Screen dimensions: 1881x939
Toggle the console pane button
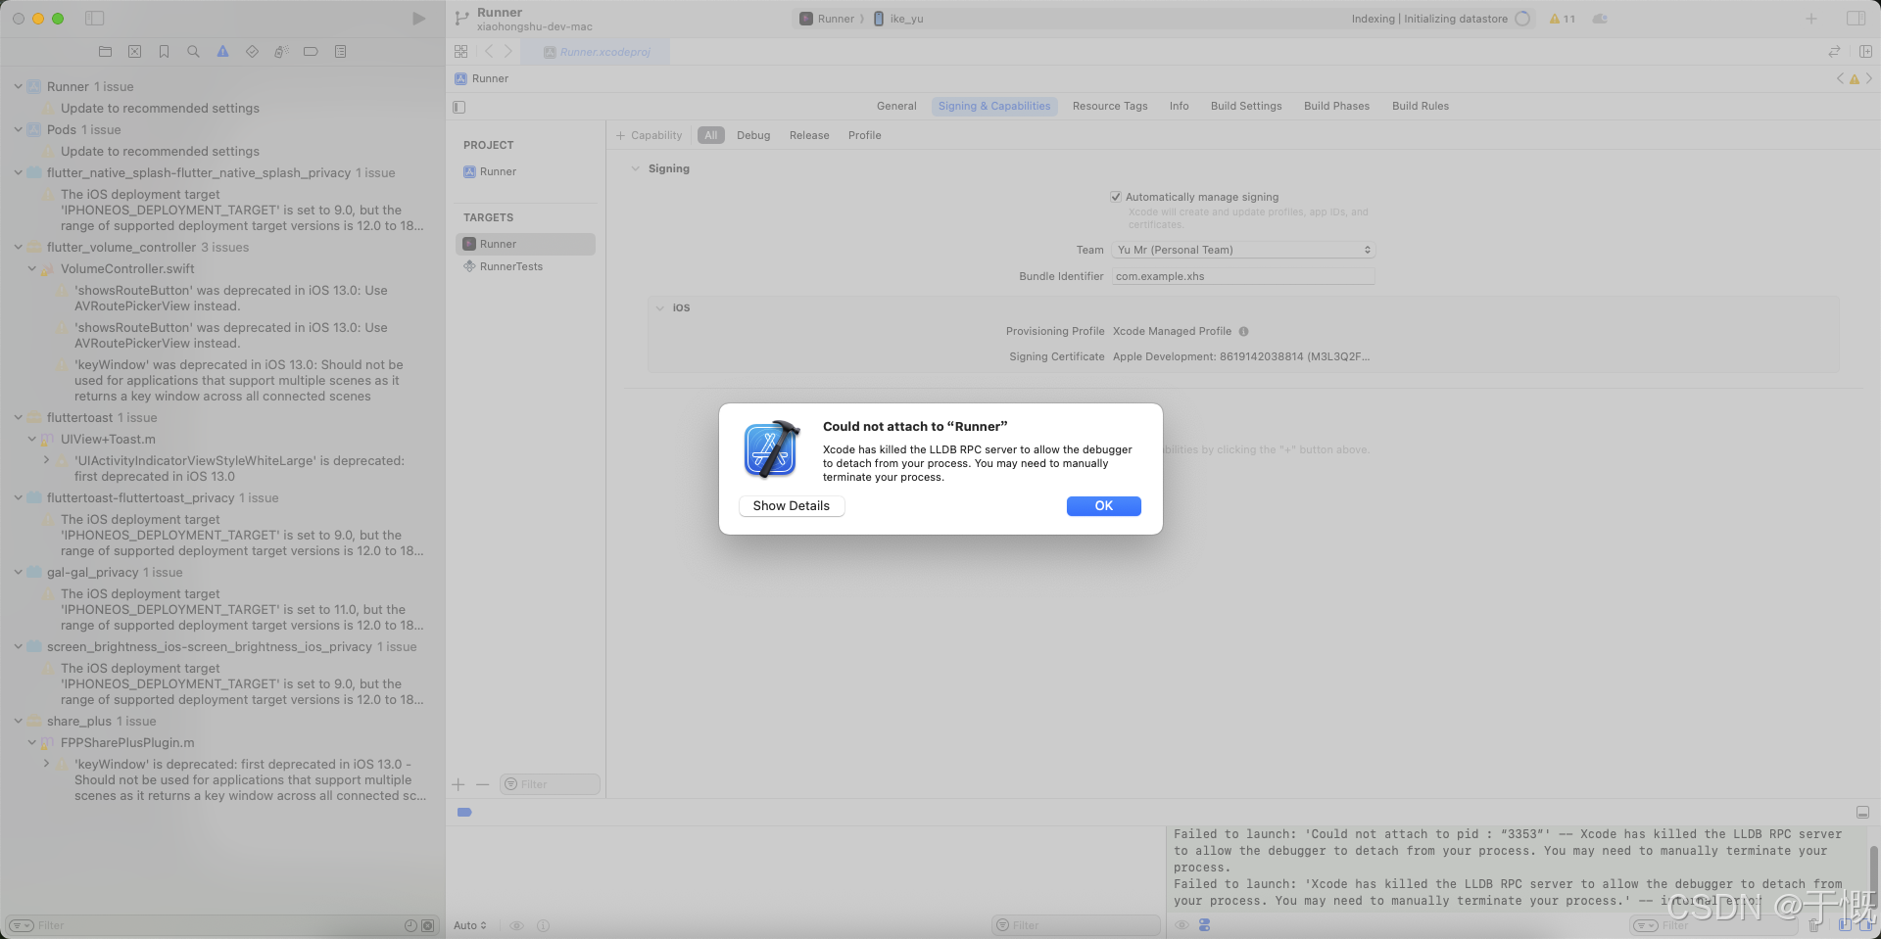[1865, 925]
